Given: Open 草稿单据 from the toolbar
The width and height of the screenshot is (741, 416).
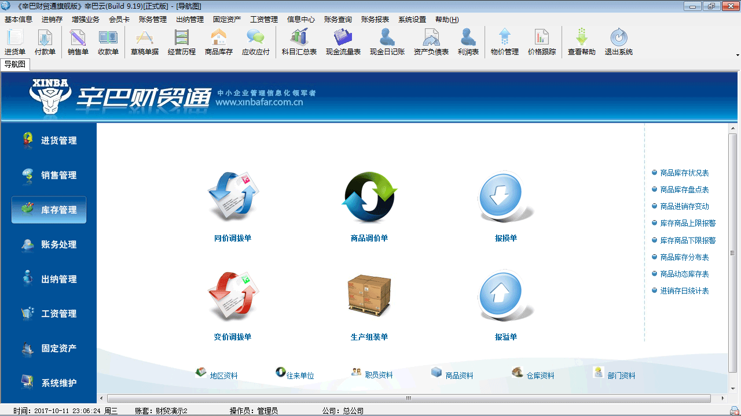Looking at the screenshot, I should pos(145,42).
